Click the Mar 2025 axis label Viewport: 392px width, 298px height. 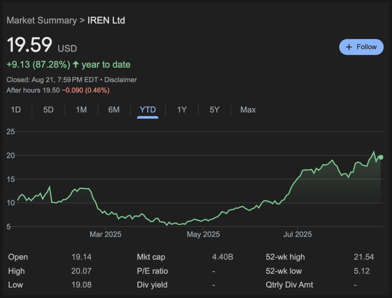coord(106,234)
